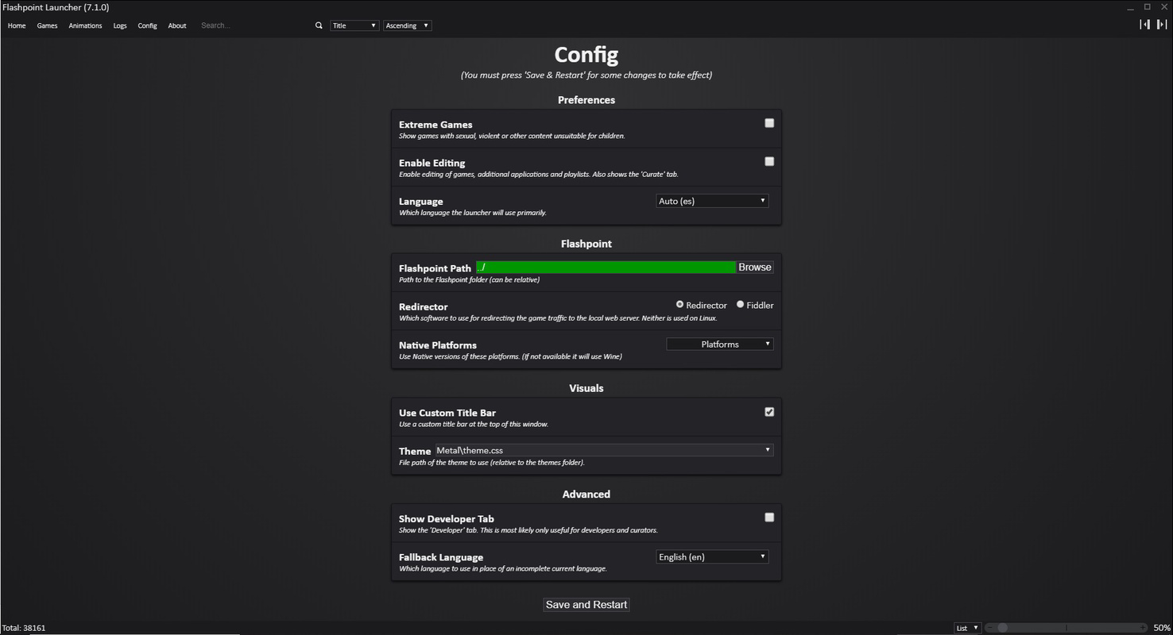Viewport: 1173px width, 635px height.
Task: Open the About tab
Action: pos(177,25)
